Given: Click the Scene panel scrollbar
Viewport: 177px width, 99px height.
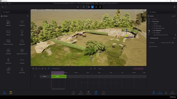Looking at the screenshot, I should point(176,35).
